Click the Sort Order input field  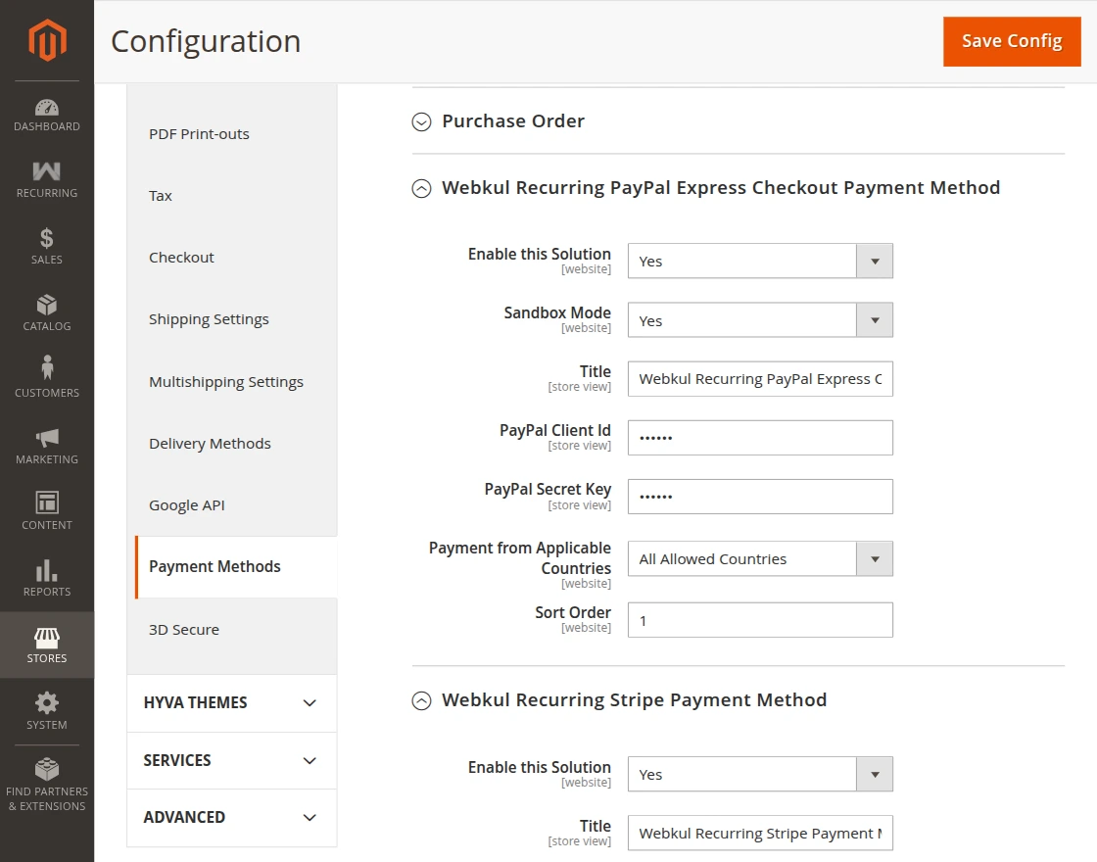[x=760, y=619]
